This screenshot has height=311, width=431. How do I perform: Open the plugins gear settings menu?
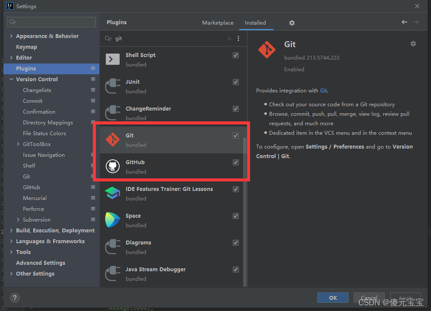coord(292,23)
